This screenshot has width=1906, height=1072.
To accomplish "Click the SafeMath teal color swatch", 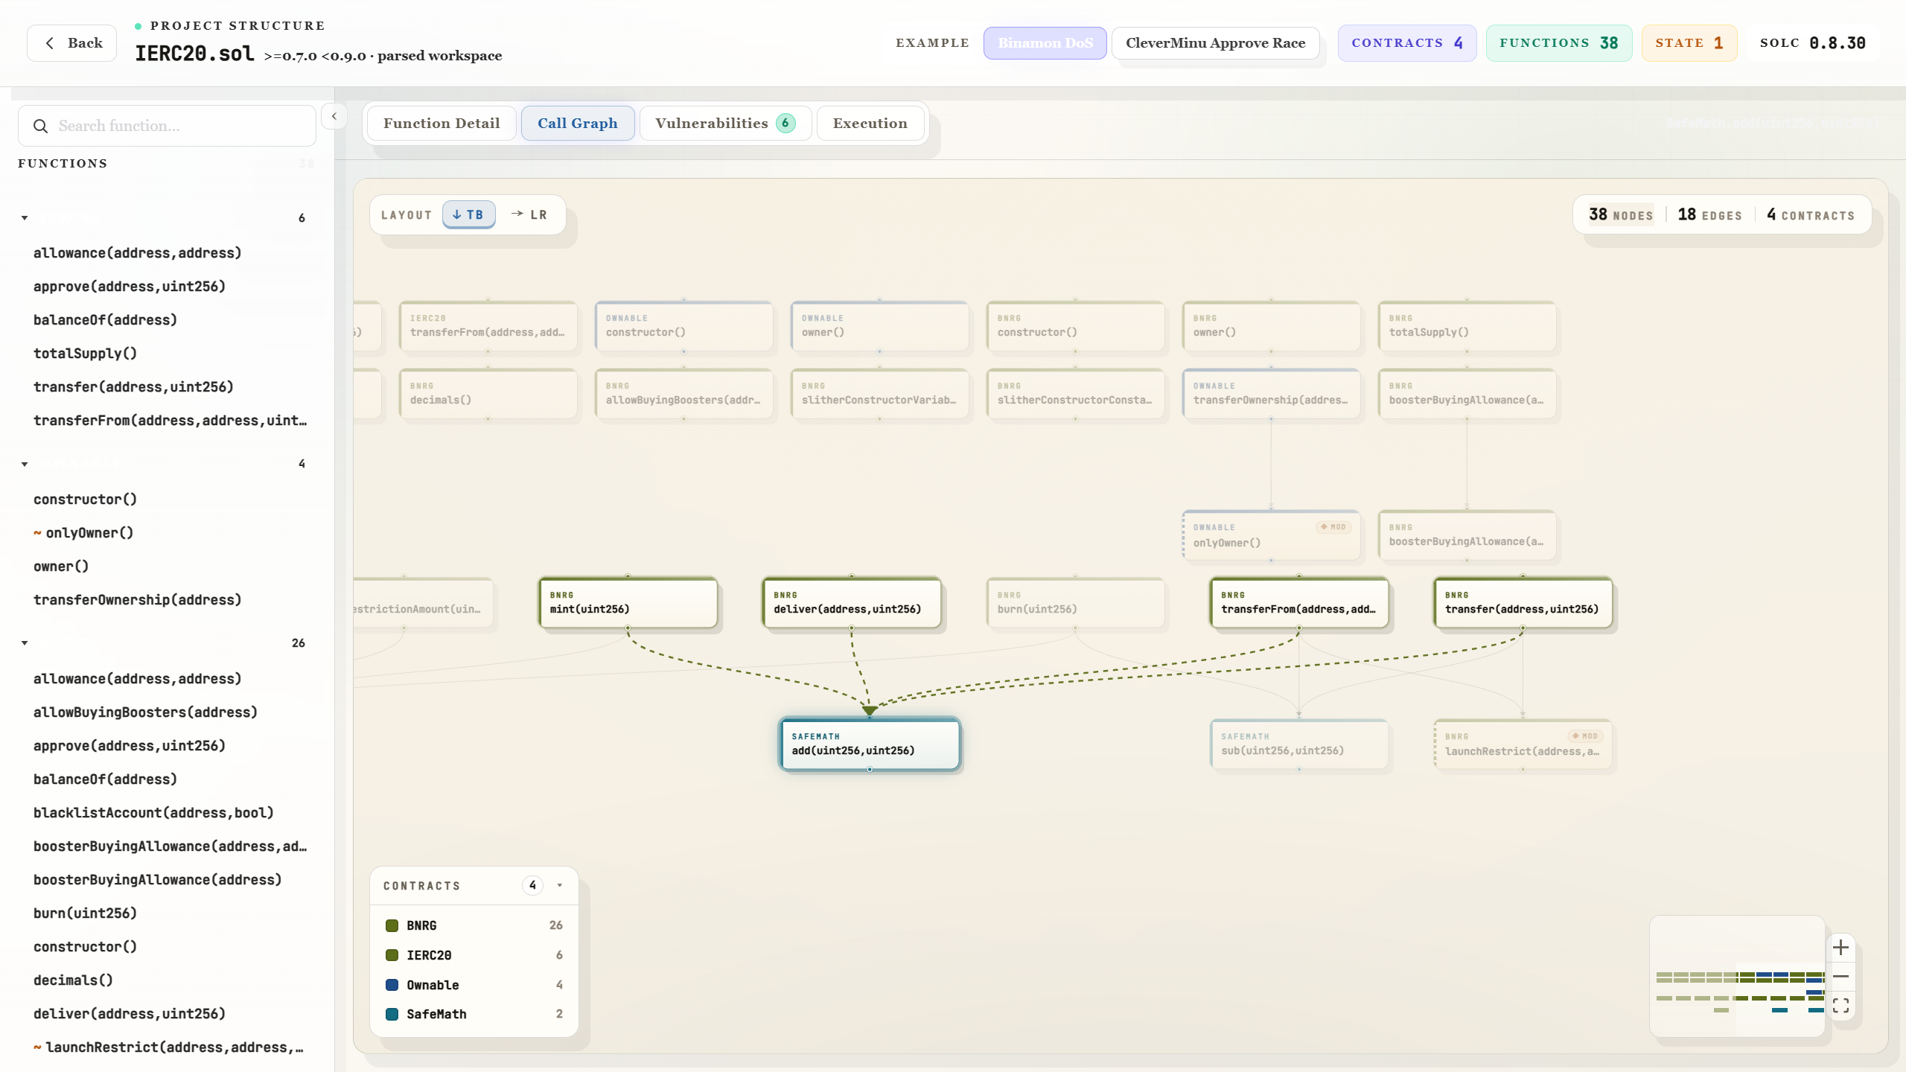I will click(x=392, y=1014).
